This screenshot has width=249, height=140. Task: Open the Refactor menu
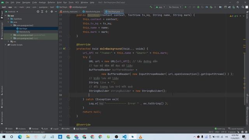pyautogui.click(x=51, y=2)
